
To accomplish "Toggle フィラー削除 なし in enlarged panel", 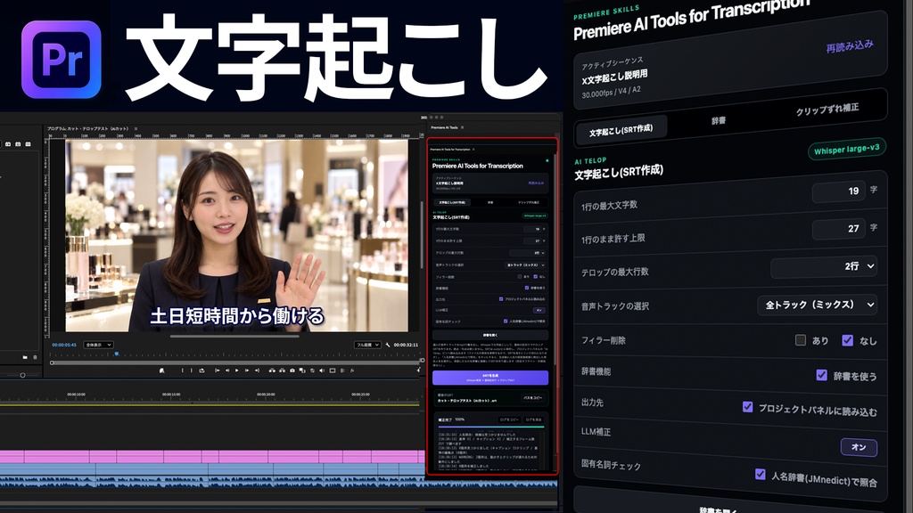I will [x=848, y=340].
